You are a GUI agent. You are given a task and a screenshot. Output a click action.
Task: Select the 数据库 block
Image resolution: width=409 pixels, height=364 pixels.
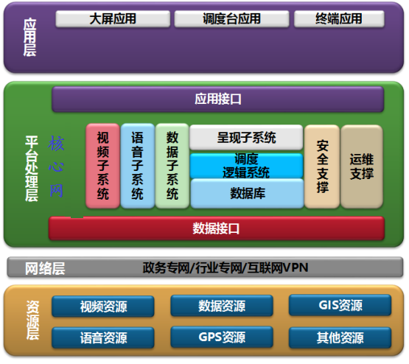coord(248,194)
